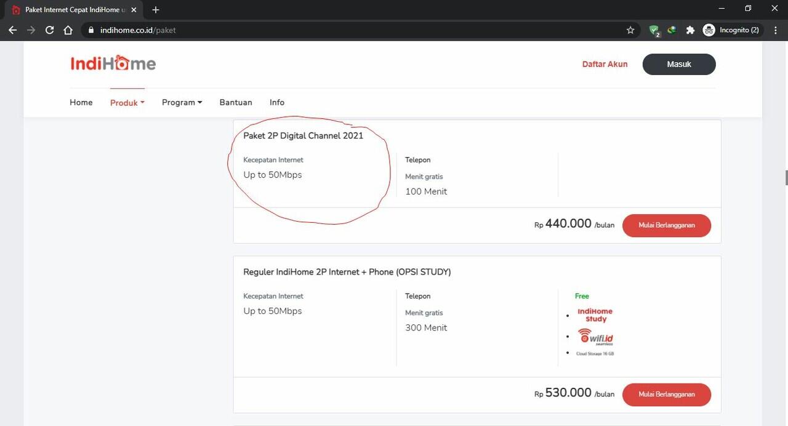Open Chrome three-dot menu
788x426 pixels.
click(776, 30)
